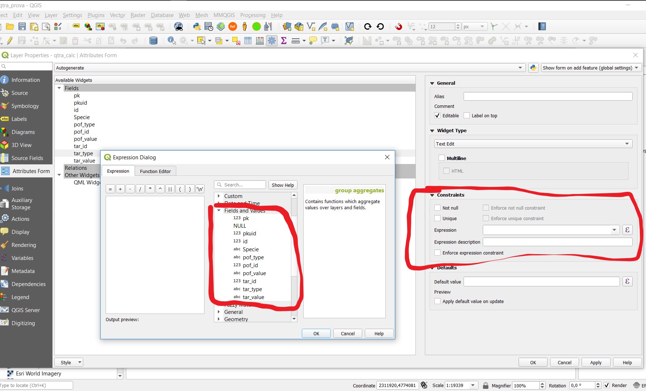646x391 pixels.
Task: Open the Processing menu
Action: (253, 15)
